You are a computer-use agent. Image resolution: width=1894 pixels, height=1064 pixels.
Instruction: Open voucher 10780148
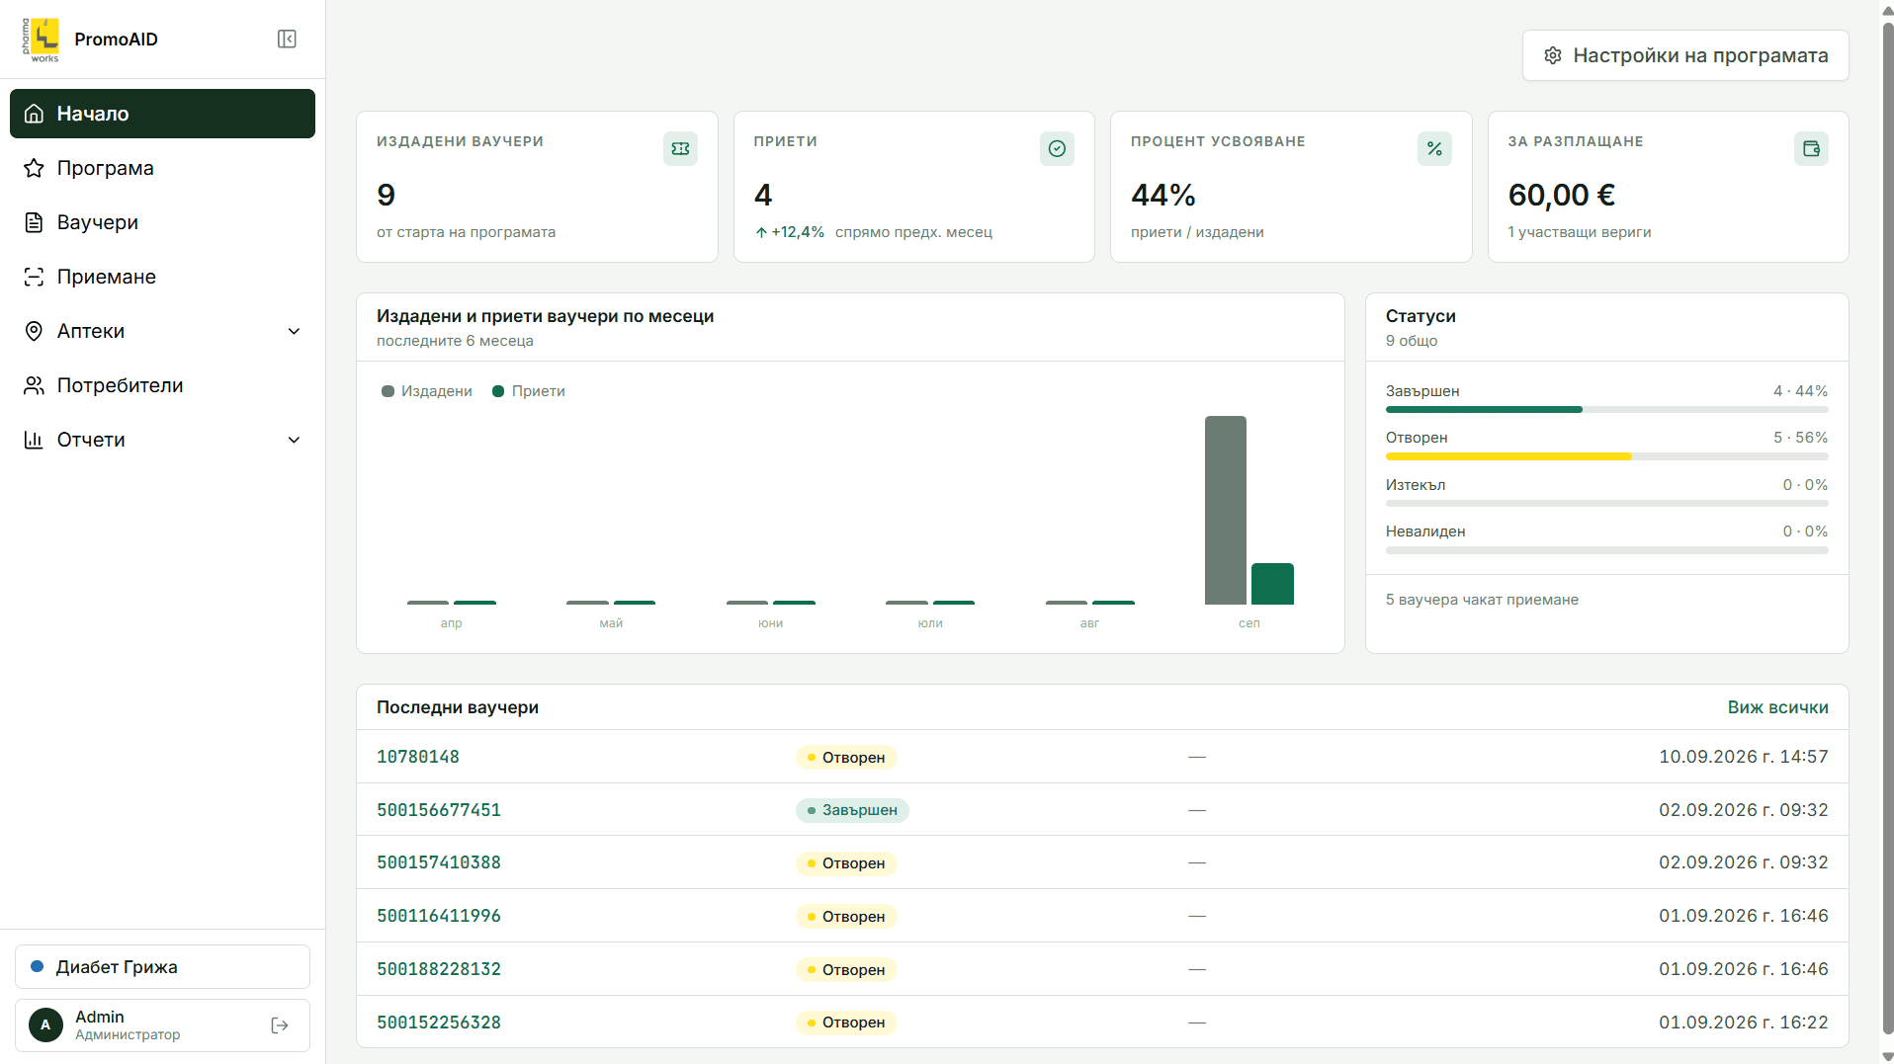click(418, 757)
